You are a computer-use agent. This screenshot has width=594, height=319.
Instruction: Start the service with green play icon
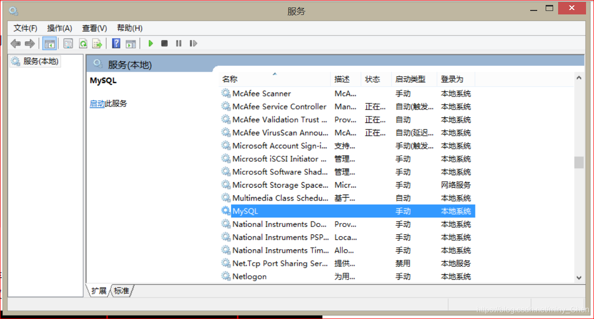(151, 43)
